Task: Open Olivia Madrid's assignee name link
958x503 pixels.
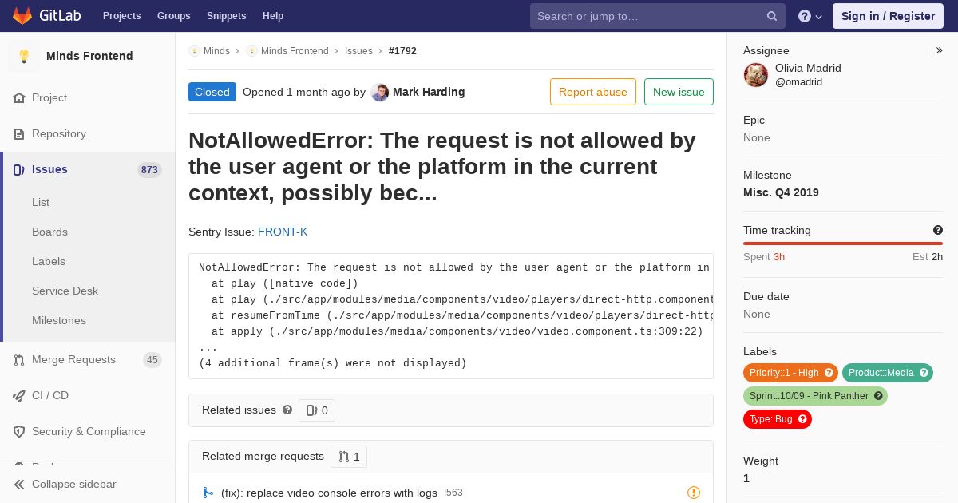Action: click(x=808, y=68)
